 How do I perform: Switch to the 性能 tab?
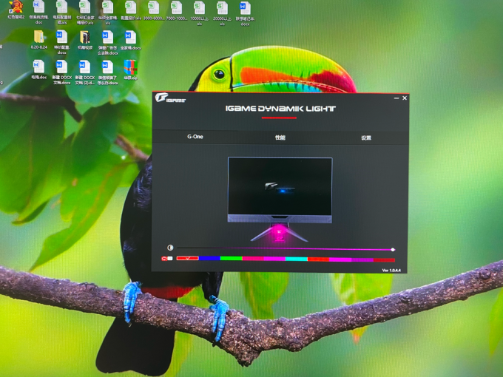point(280,137)
